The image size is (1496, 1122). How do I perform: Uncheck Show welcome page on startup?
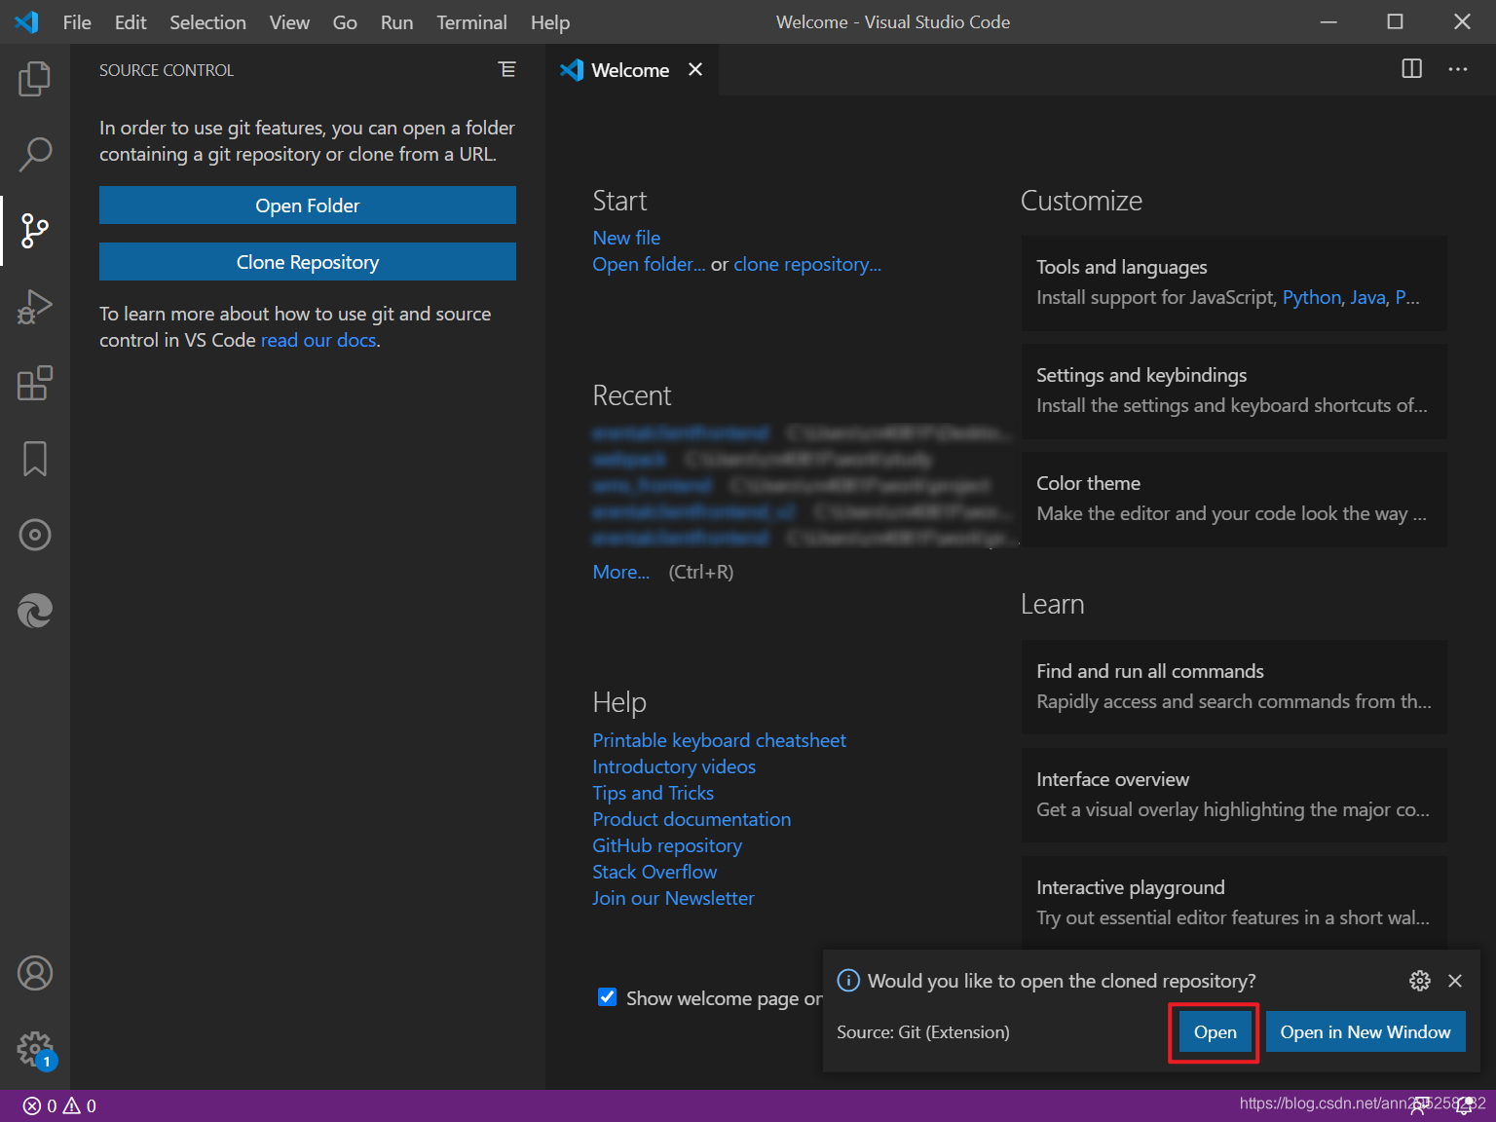point(607,996)
